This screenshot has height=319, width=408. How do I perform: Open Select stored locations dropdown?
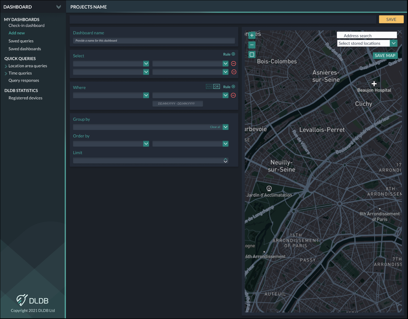pos(394,43)
